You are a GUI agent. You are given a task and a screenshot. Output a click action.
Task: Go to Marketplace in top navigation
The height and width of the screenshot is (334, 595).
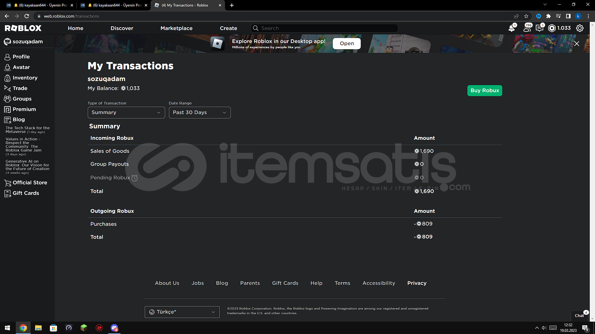[176, 28]
